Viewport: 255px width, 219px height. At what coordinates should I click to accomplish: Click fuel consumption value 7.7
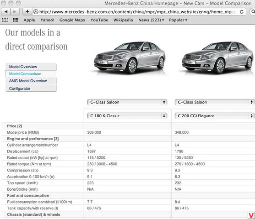pyautogui.click(x=90, y=202)
